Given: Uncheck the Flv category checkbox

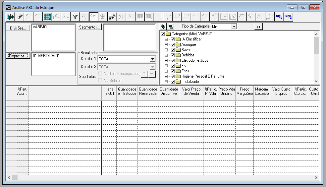Looking at the screenshot, I should point(173,66).
